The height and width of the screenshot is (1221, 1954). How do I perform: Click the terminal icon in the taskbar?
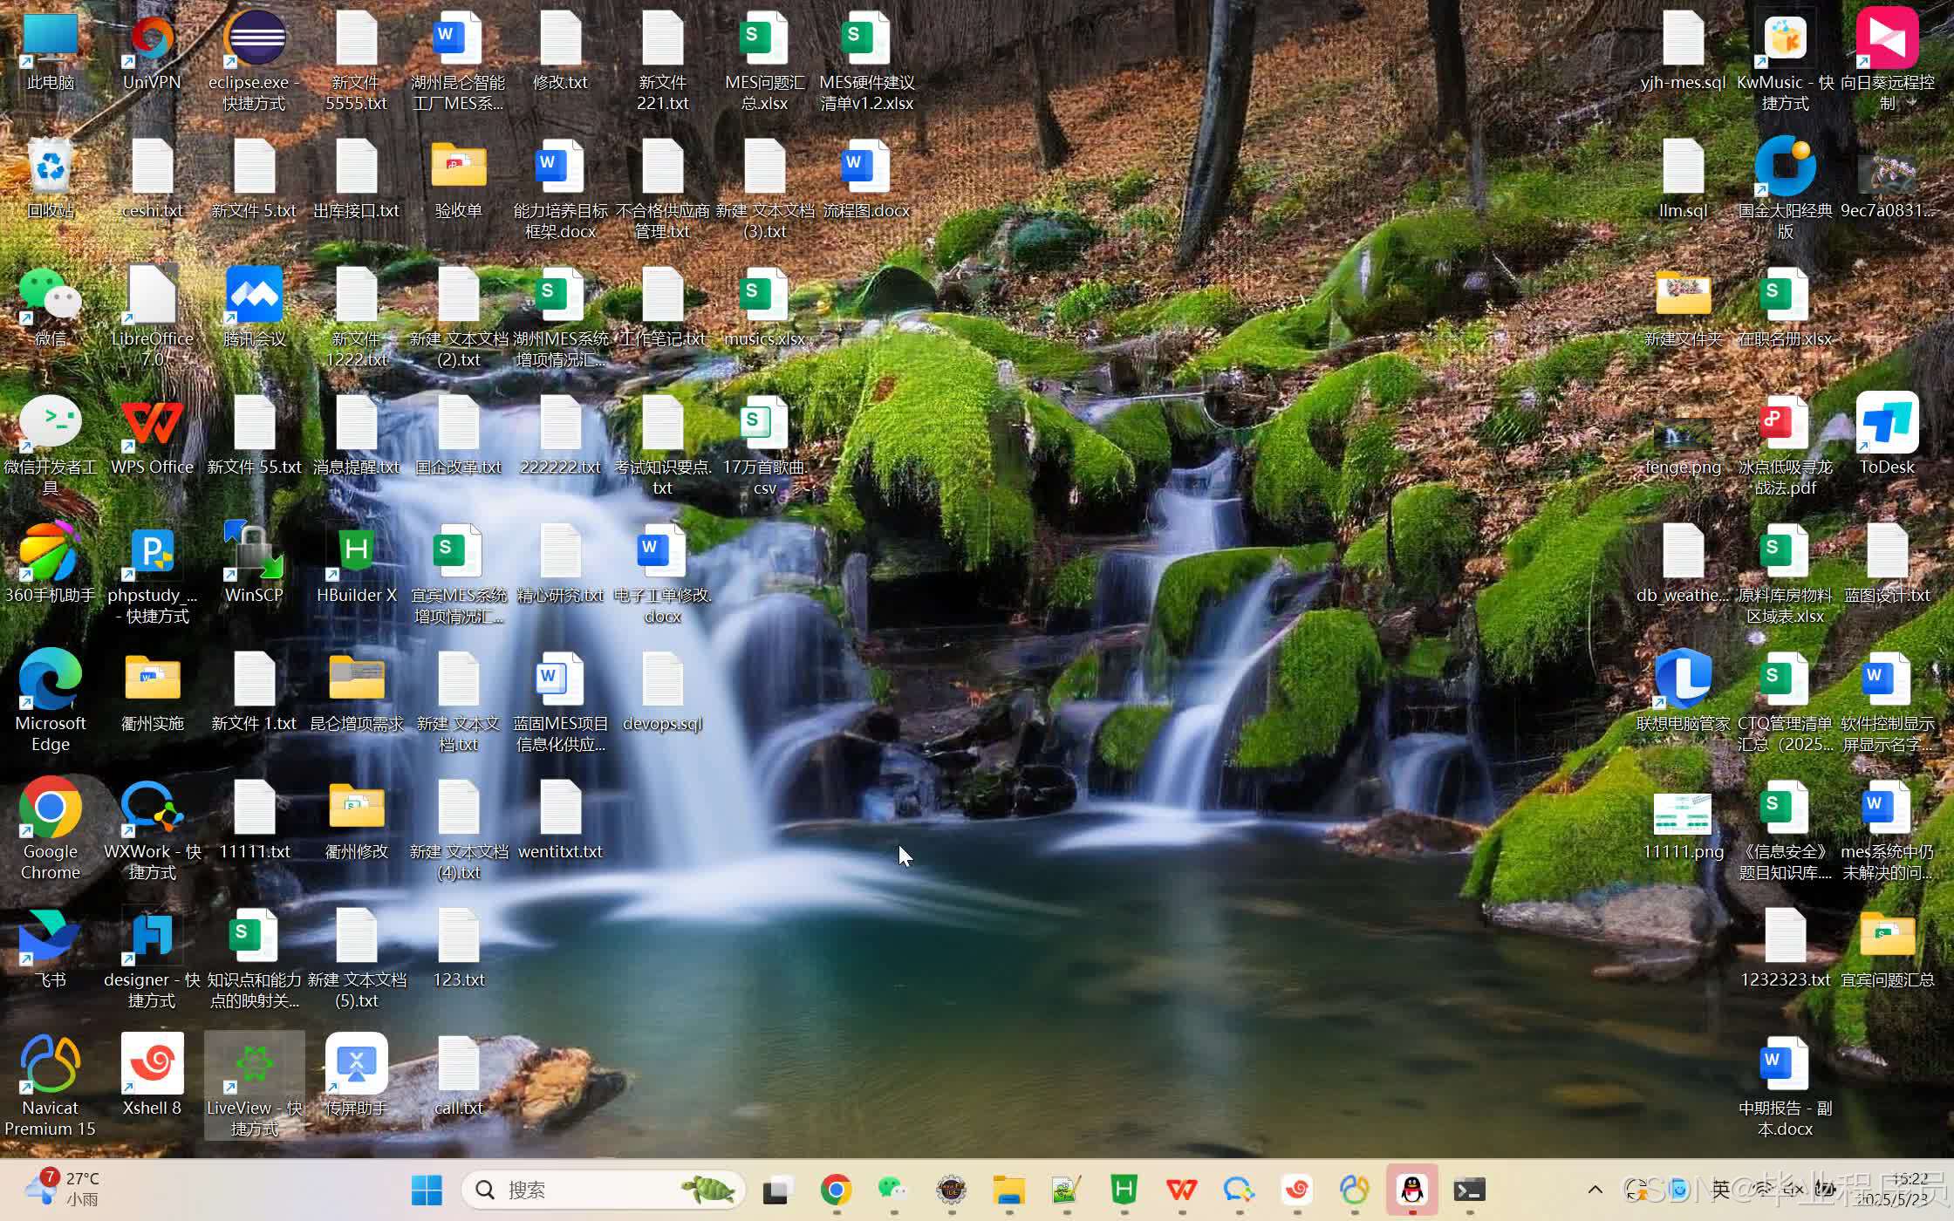pos(1469,1190)
